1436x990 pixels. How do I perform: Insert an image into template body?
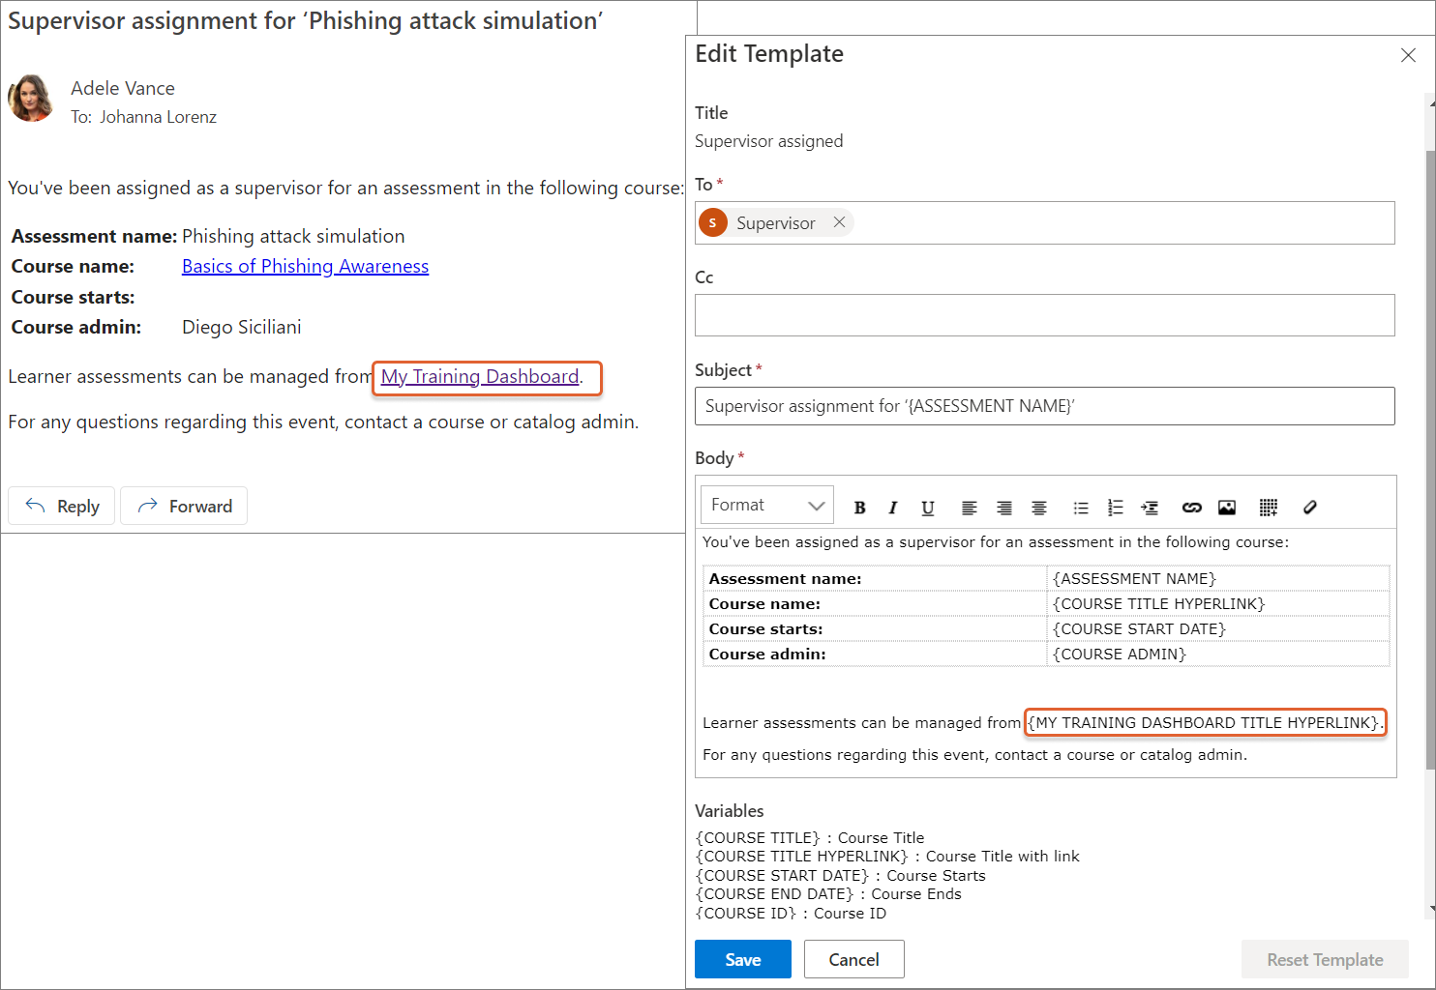(x=1227, y=508)
